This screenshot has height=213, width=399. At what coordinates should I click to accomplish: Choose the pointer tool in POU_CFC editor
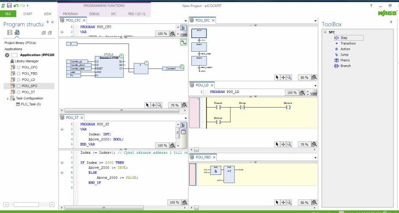pos(147,105)
